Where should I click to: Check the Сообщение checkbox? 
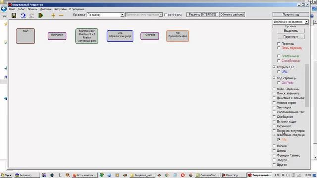274,117
